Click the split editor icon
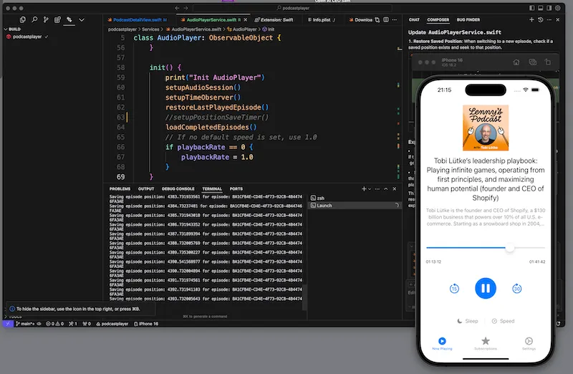Viewport: 573px width, 374px height. 386,20
